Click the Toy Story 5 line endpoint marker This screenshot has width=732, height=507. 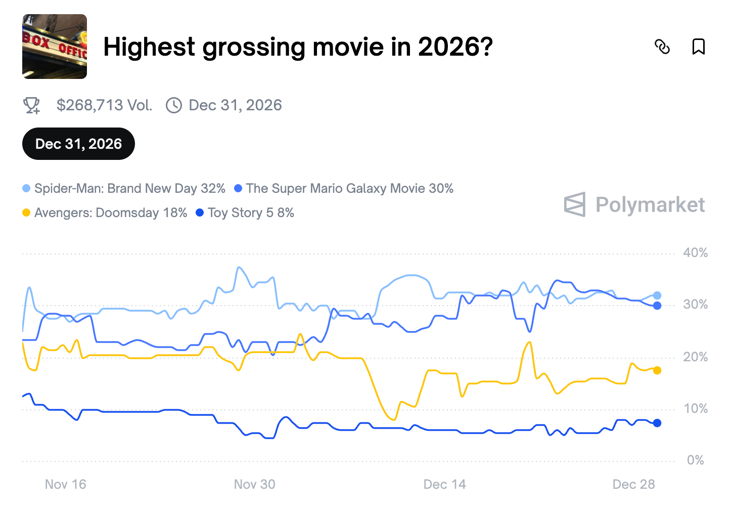click(x=657, y=423)
